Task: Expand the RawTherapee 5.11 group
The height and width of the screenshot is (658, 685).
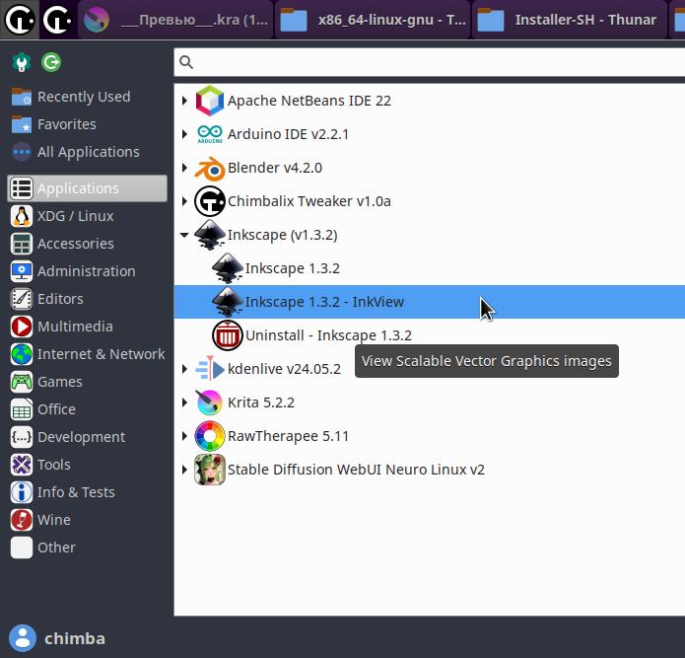Action: click(184, 436)
